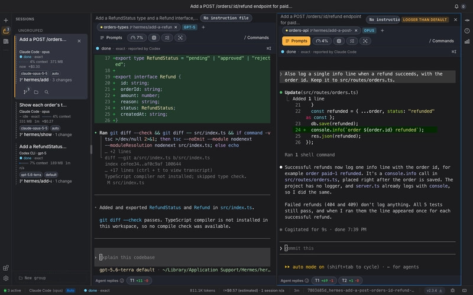Click the OPUS model badge

pyautogui.click(x=369, y=31)
